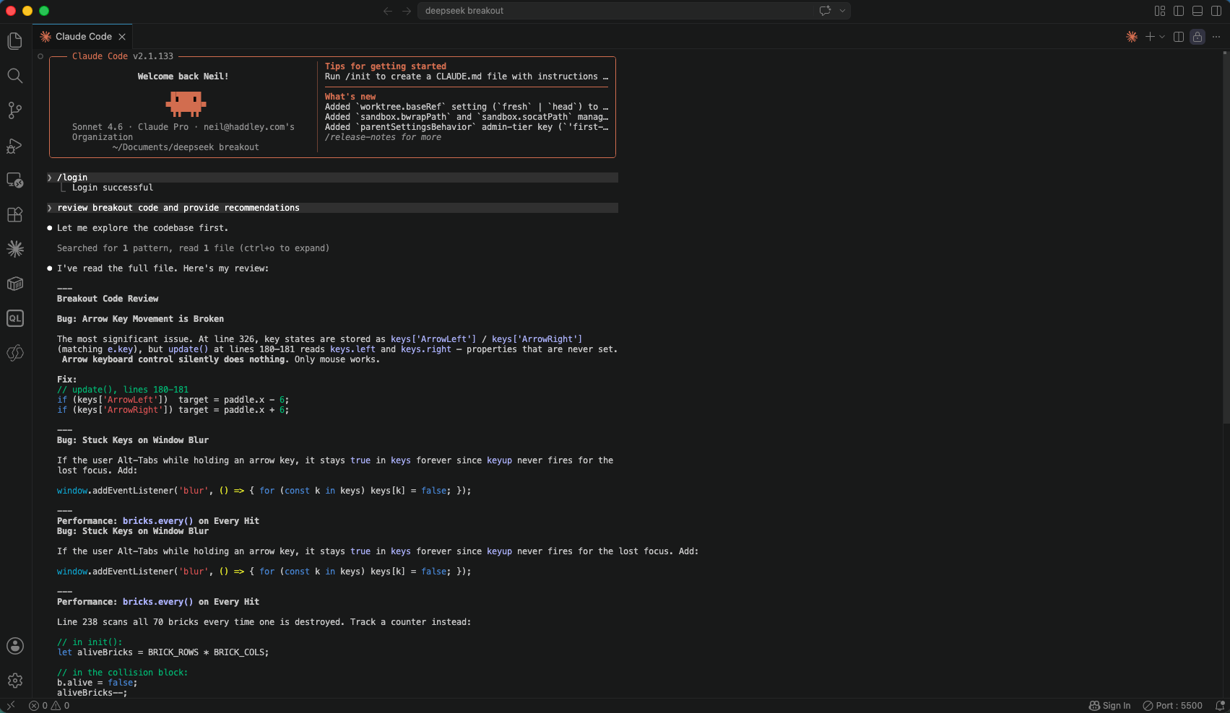Click the "What's new" heading

point(350,97)
